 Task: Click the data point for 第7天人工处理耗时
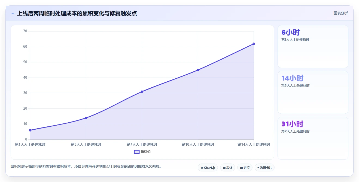142,92
